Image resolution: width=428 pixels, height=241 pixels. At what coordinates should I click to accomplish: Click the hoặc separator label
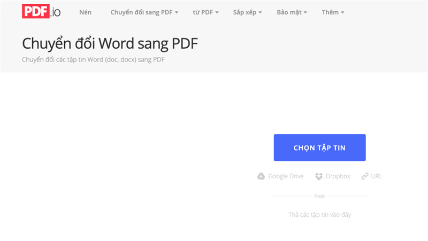[319, 196]
